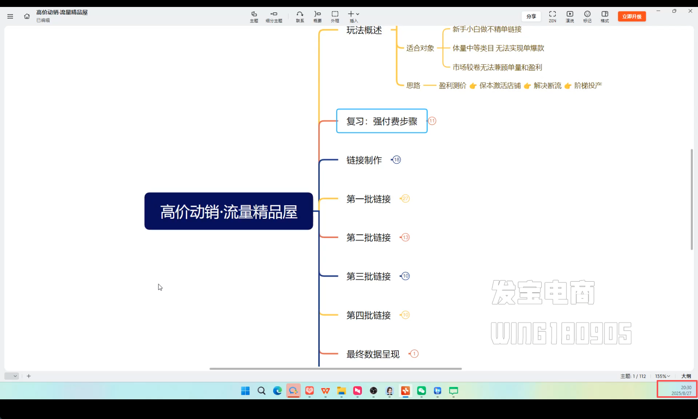Expand the 第一批链接 collapsed node badge
698x419 pixels.
(x=405, y=199)
